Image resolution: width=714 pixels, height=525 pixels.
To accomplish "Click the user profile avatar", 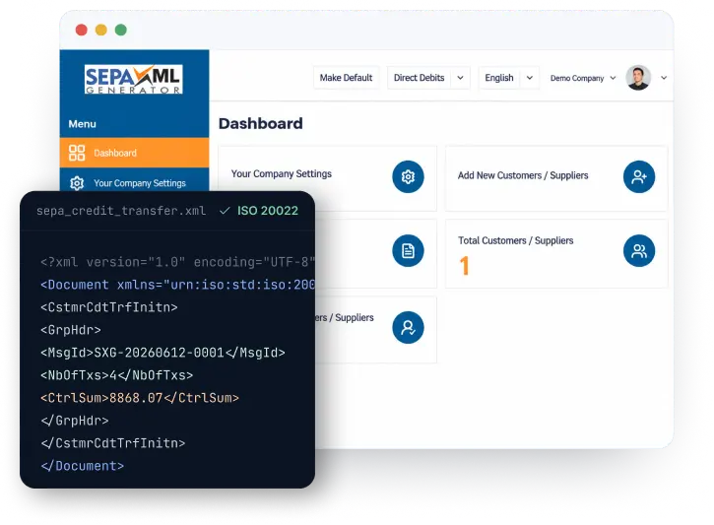I will pyautogui.click(x=638, y=78).
